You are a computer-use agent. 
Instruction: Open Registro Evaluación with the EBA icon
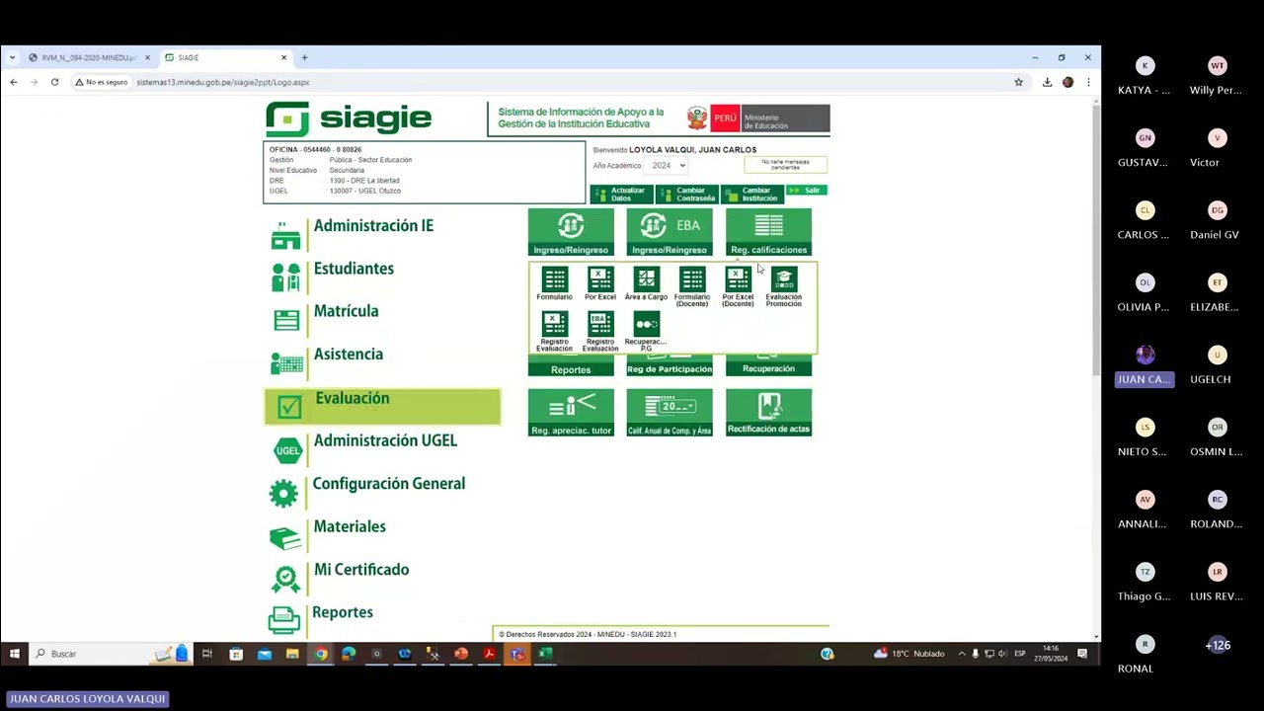coord(600,331)
